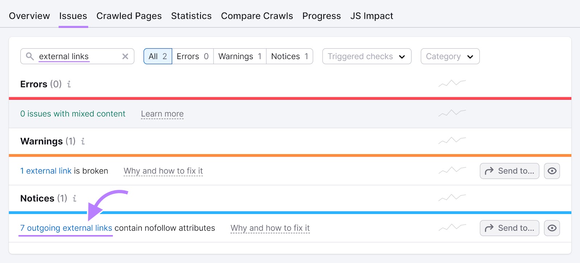The image size is (580, 263).
Task: Click Why and how to fix it for the broken link
Action: [x=163, y=170]
